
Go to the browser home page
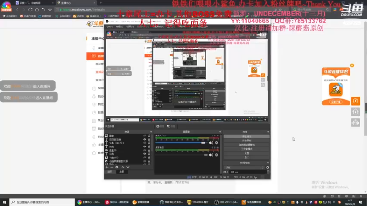[x=37, y=10]
